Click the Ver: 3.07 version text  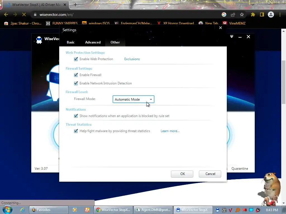[x=41, y=169]
